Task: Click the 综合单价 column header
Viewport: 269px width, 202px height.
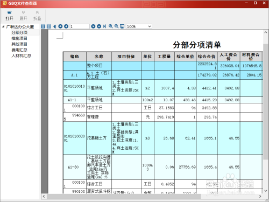Action: pyautogui.click(x=186, y=57)
